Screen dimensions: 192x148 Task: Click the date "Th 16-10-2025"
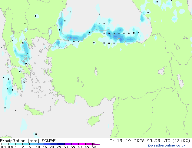(127, 141)
